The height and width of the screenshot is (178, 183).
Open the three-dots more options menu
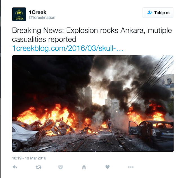click(x=131, y=167)
